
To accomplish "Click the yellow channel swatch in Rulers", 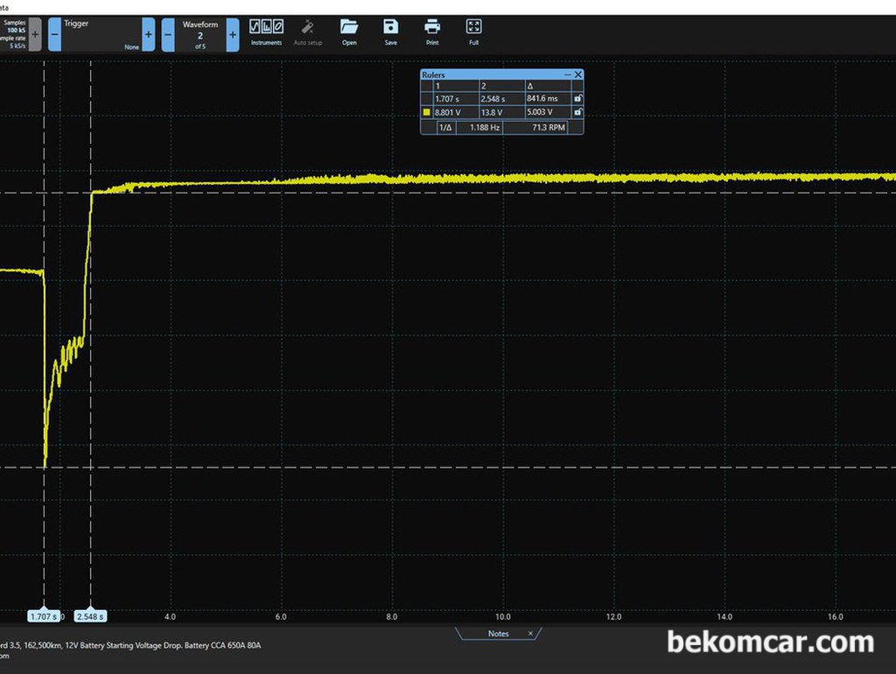I will point(426,113).
